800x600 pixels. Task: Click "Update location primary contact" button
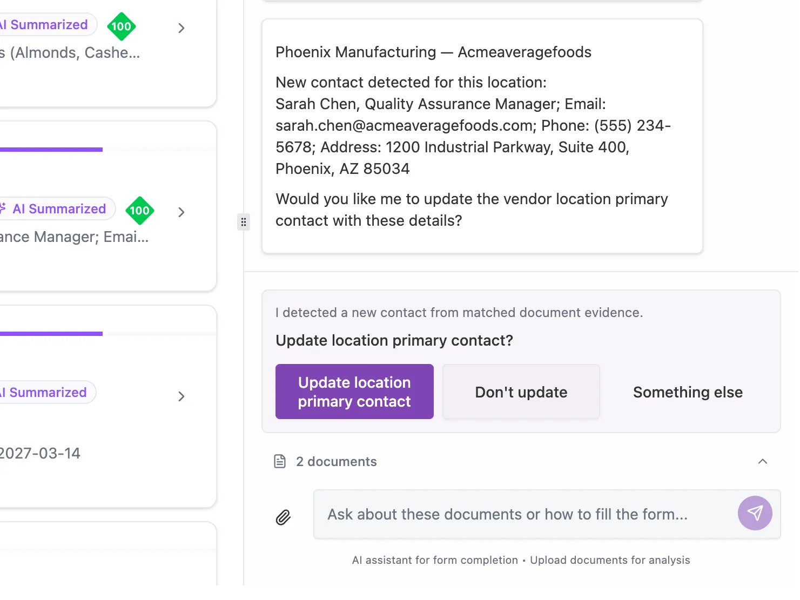click(354, 392)
